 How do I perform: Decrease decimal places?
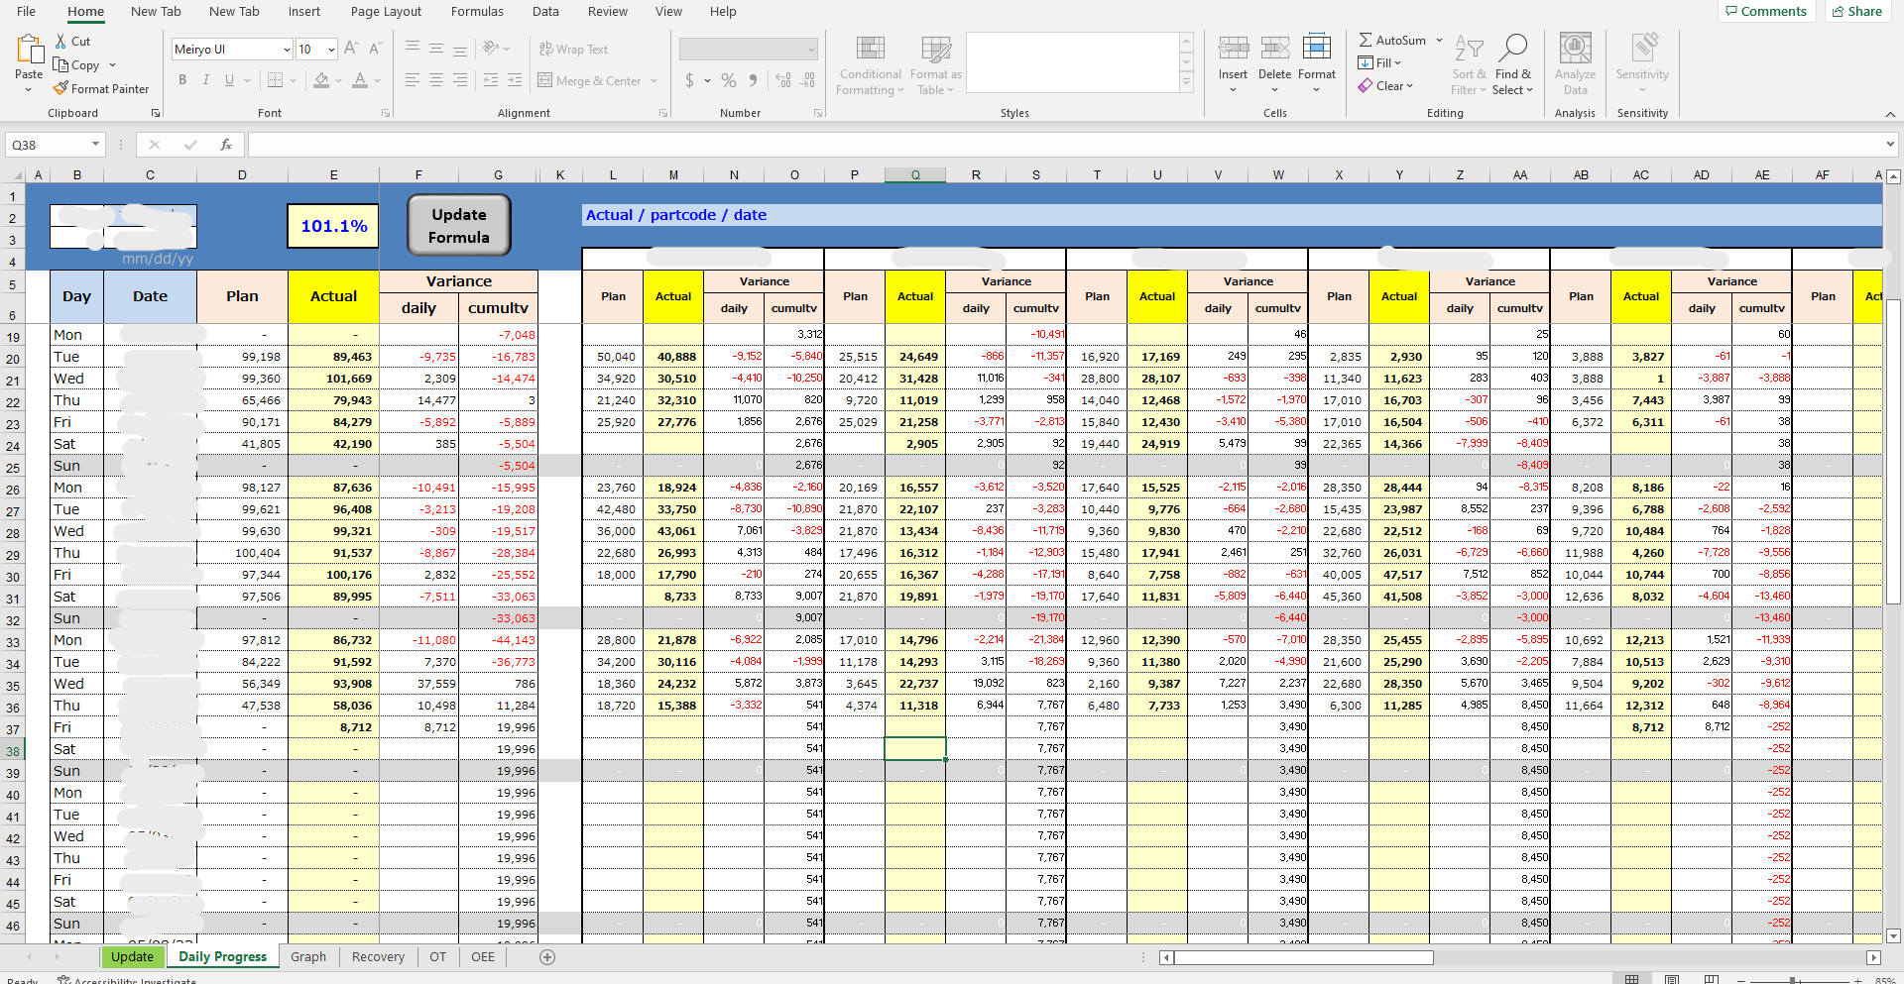808,80
